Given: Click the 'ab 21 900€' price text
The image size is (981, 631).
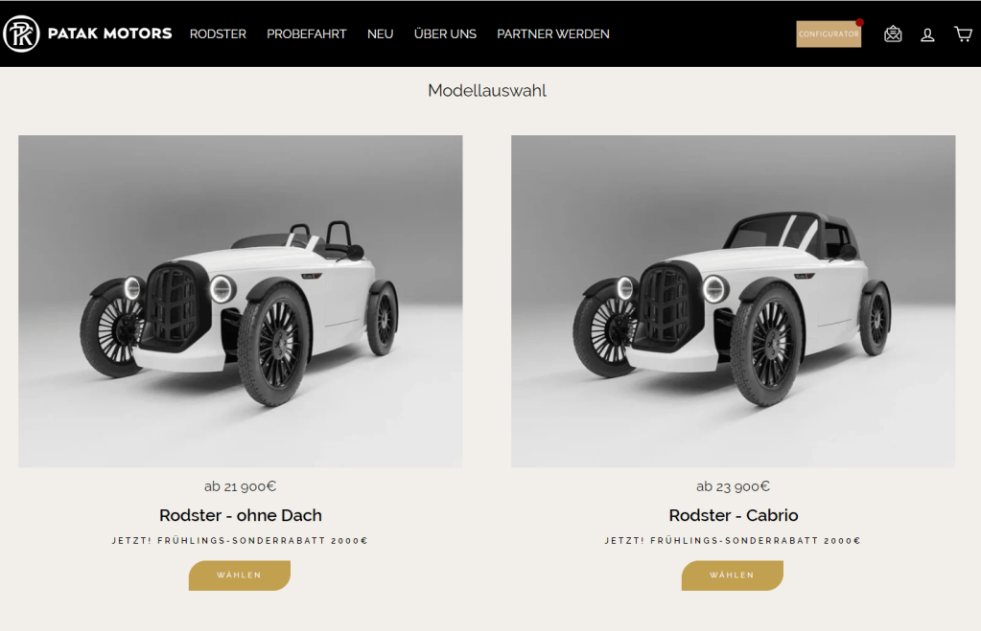Looking at the screenshot, I should (241, 486).
